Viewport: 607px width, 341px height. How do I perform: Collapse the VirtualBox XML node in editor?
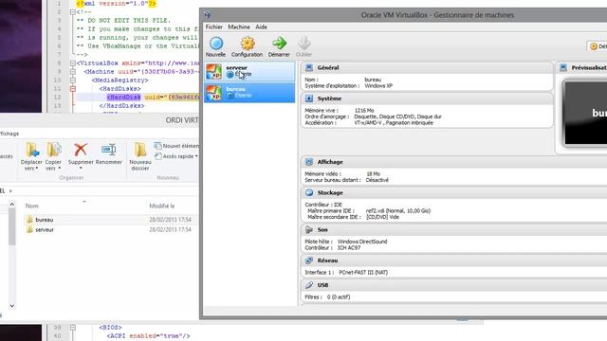tap(73, 63)
